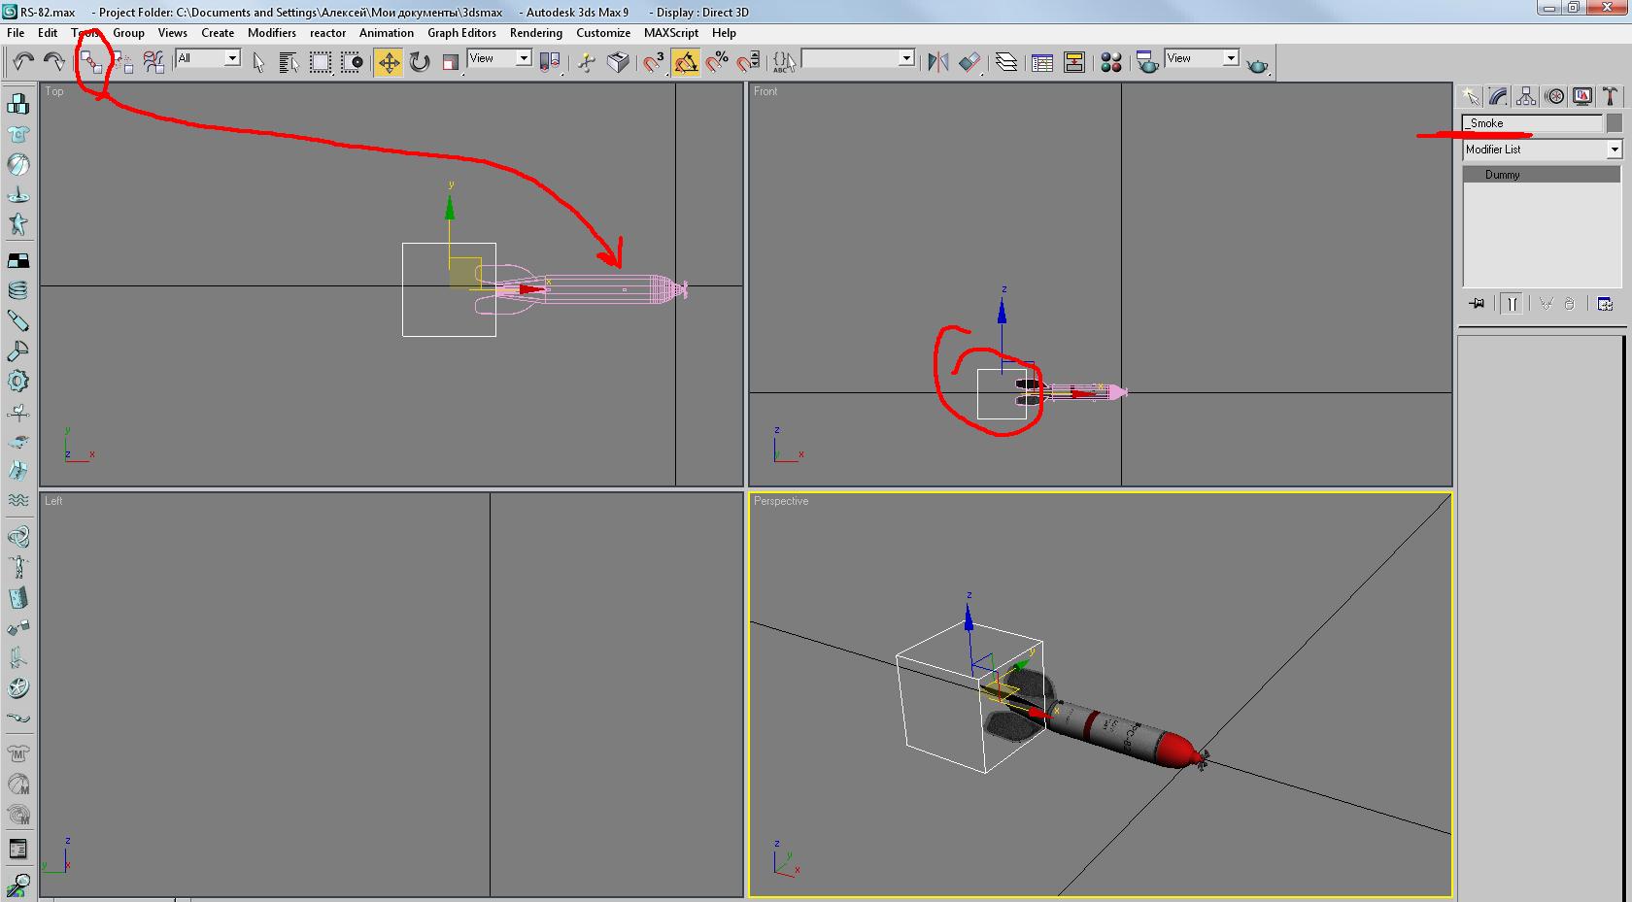Screen dimensions: 1632x902
Task: Open the Create menu
Action: point(218,32)
